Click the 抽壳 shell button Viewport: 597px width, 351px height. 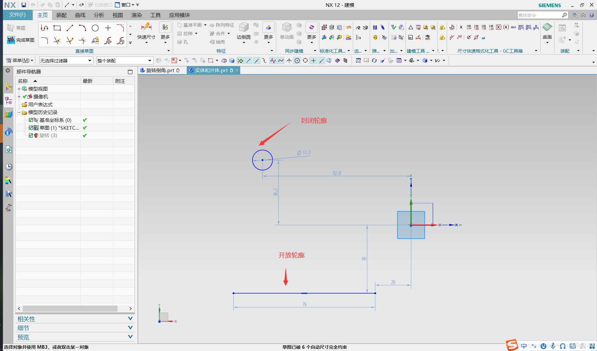pos(217,42)
